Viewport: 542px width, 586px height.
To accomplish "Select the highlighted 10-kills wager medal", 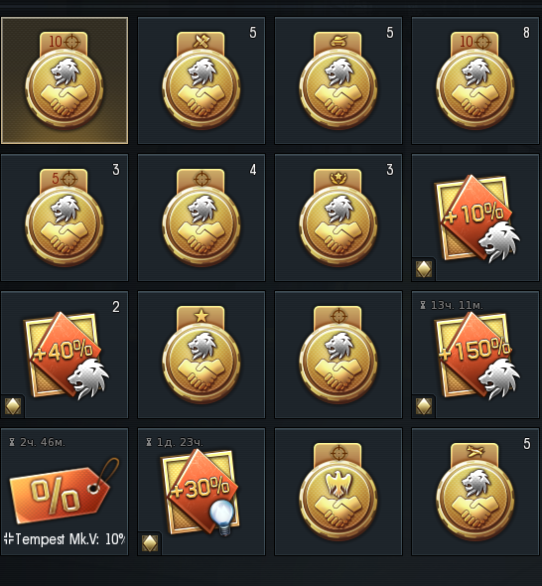I will [x=65, y=80].
